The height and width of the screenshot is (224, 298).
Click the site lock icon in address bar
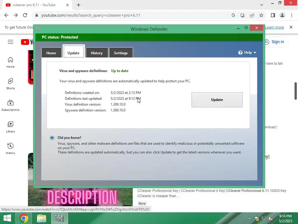click(37, 15)
